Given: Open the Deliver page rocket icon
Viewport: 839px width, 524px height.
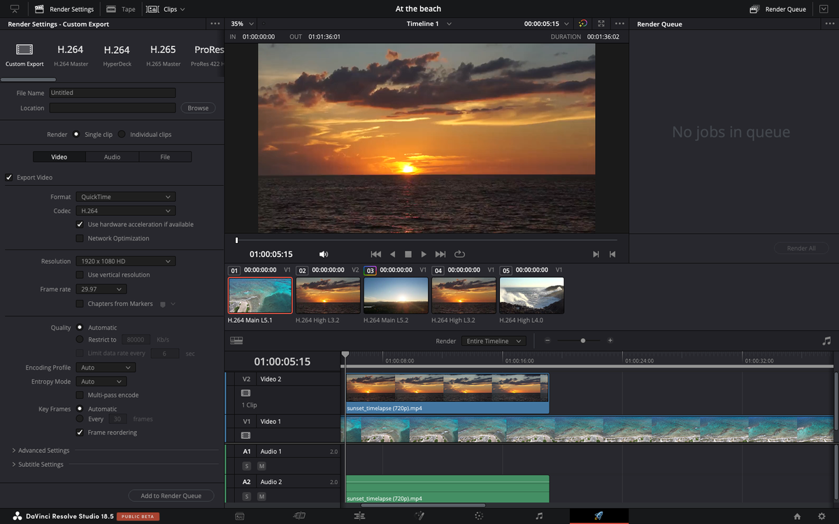Looking at the screenshot, I should click(x=598, y=516).
